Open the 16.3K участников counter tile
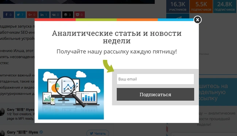This screenshot has width=237, height=136. 178,6
